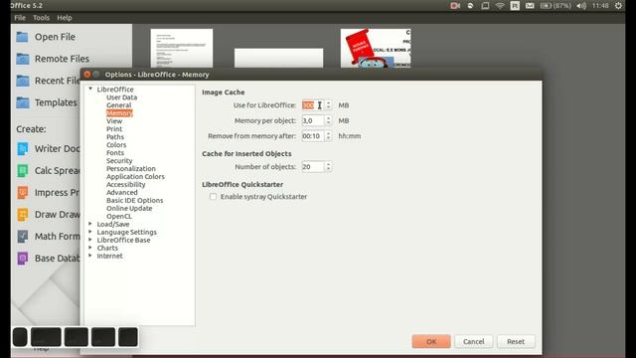Click the clock showing 11:48
The image size is (636, 358).
[600, 6]
